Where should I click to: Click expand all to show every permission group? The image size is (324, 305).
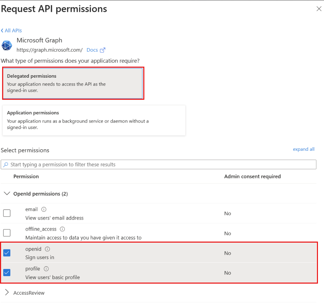pyautogui.click(x=303, y=149)
